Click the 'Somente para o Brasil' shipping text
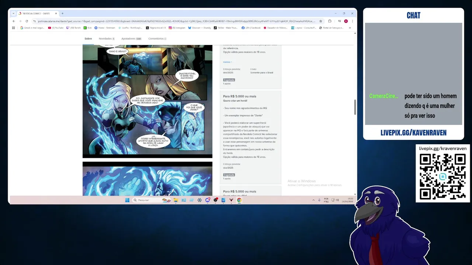This screenshot has height=265, width=472. coord(262,73)
